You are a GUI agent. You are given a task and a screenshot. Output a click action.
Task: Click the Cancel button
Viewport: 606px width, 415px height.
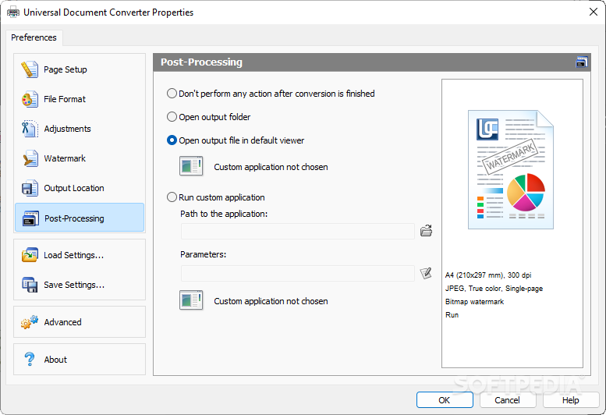pyautogui.click(x=508, y=400)
